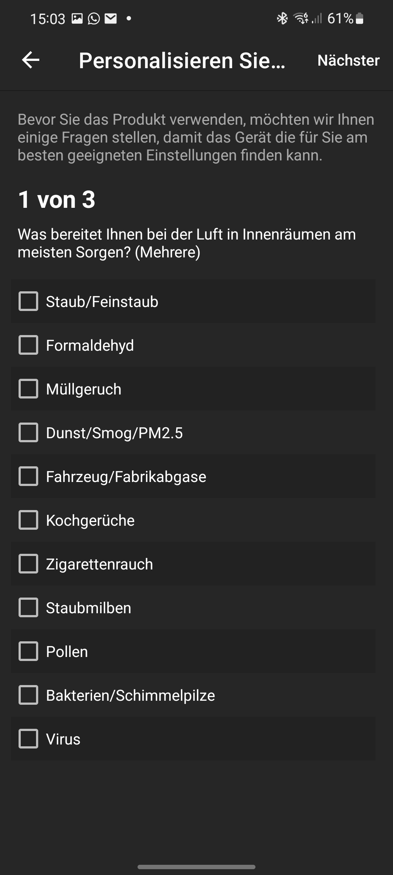Tap the WhatsApp notification icon

[94, 19]
